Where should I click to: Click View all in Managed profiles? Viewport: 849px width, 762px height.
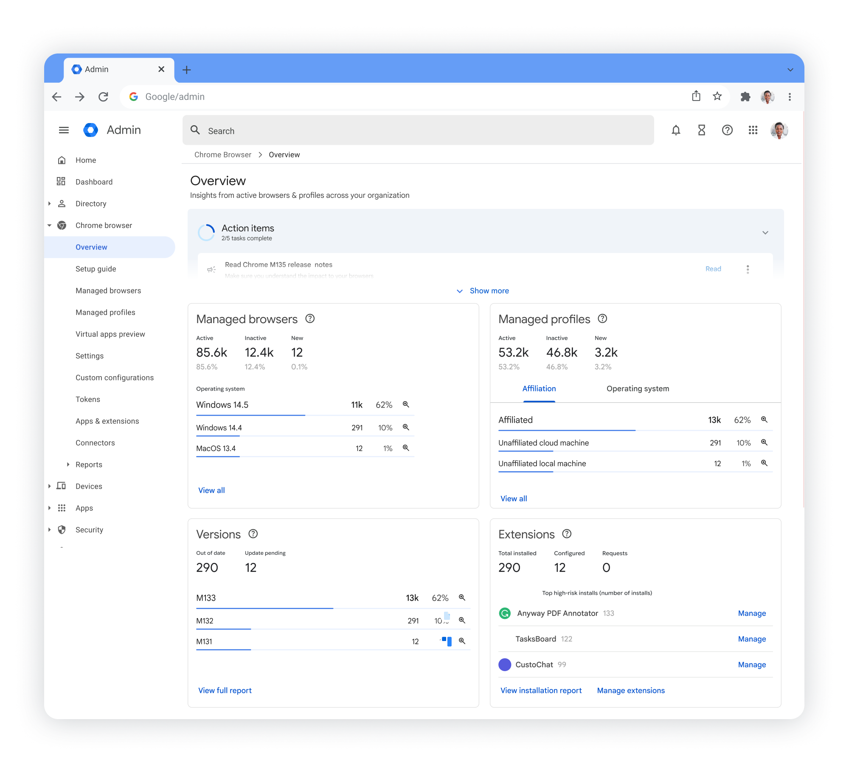[514, 499]
